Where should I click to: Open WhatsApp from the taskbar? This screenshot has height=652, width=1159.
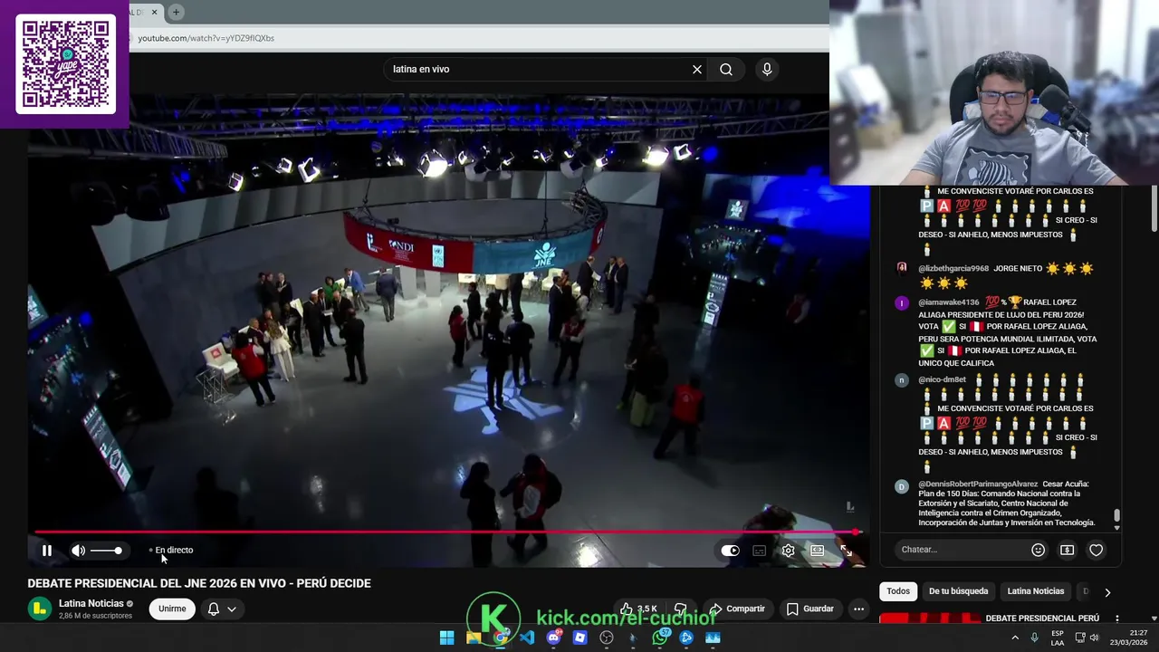click(x=660, y=638)
